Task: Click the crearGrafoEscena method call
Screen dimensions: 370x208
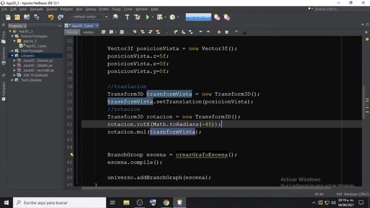Action: (x=202, y=155)
